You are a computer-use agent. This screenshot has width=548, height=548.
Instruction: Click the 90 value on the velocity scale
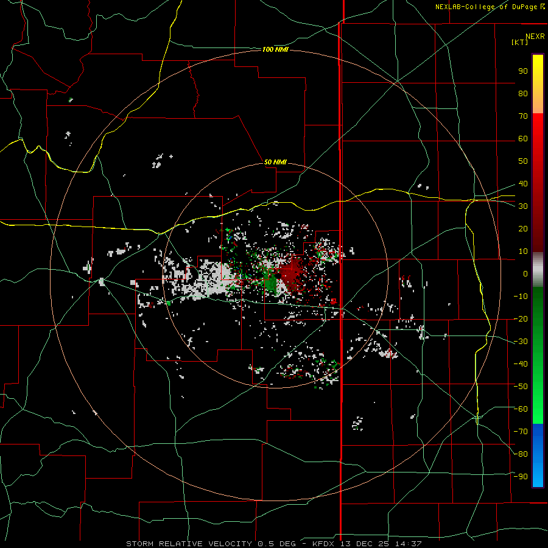pos(523,71)
